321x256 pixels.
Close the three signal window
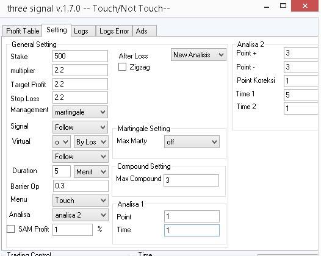coord(305,5)
